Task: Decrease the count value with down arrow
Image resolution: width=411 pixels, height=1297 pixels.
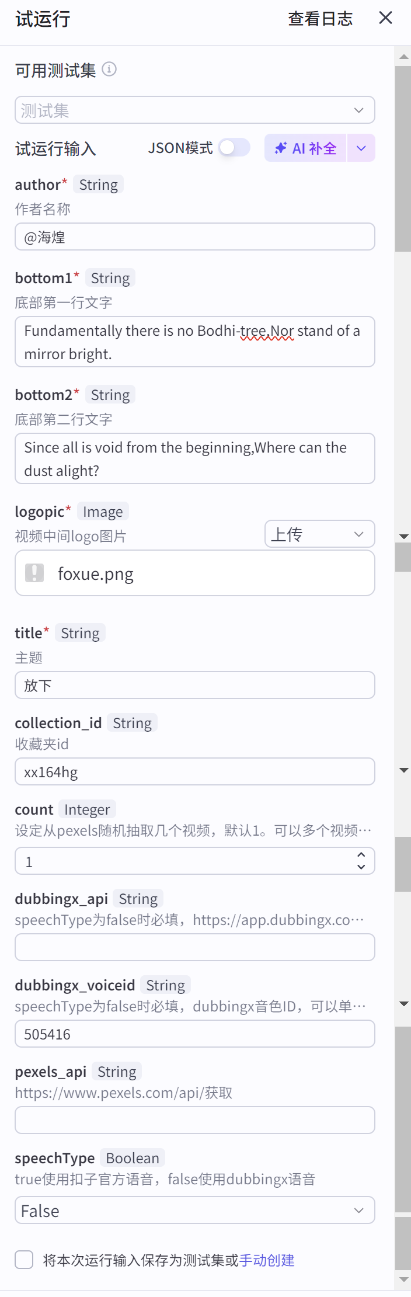Action: coord(361,867)
